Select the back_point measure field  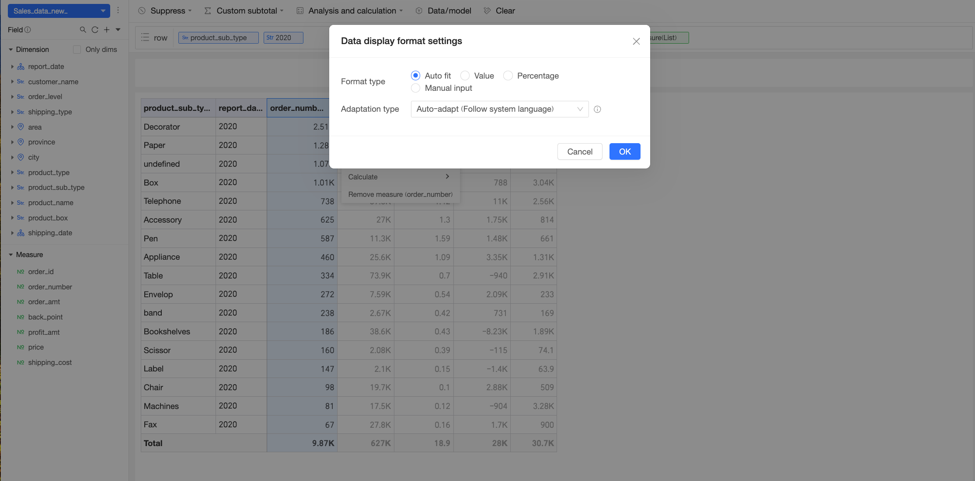[45, 317]
